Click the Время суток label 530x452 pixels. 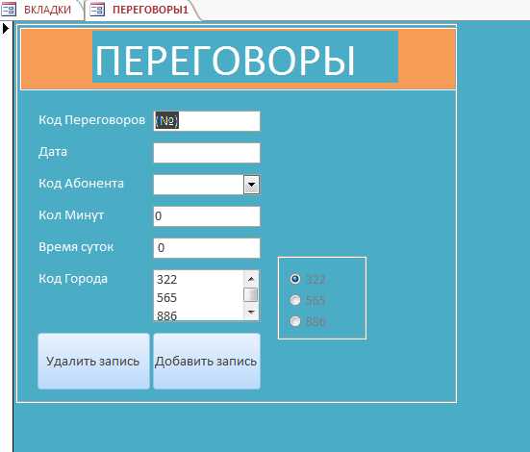tap(76, 247)
